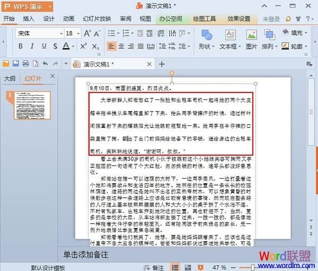Click the zoom slider in status bar

253,267
